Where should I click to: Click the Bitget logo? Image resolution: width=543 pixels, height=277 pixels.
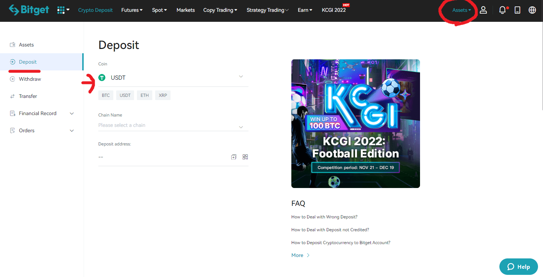[x=29, y=10]
